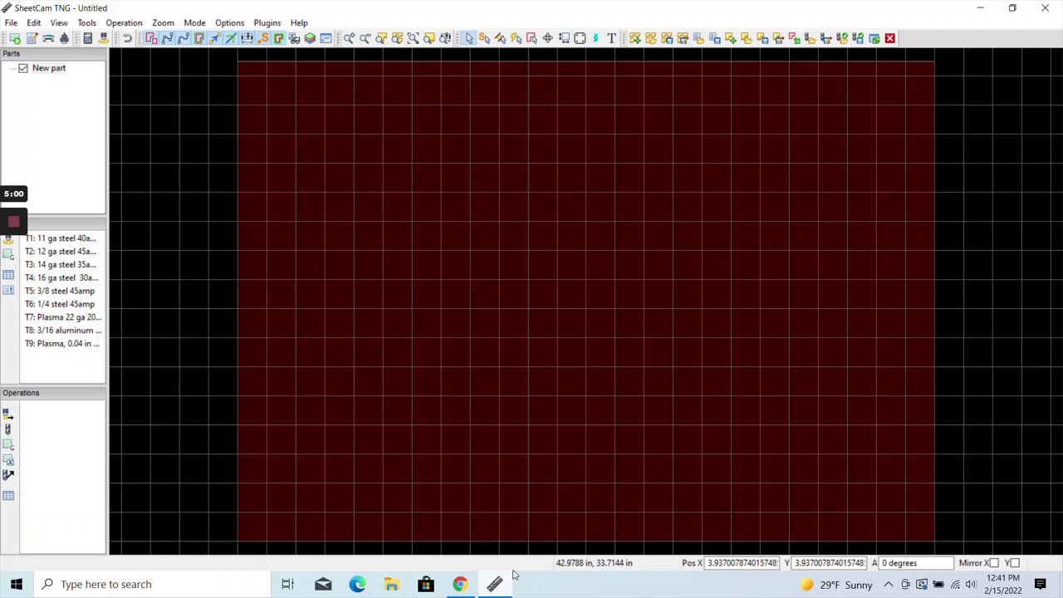The image size is (1063, 598).
Task: Open the Help menu
Action: (x=299, y=22)
